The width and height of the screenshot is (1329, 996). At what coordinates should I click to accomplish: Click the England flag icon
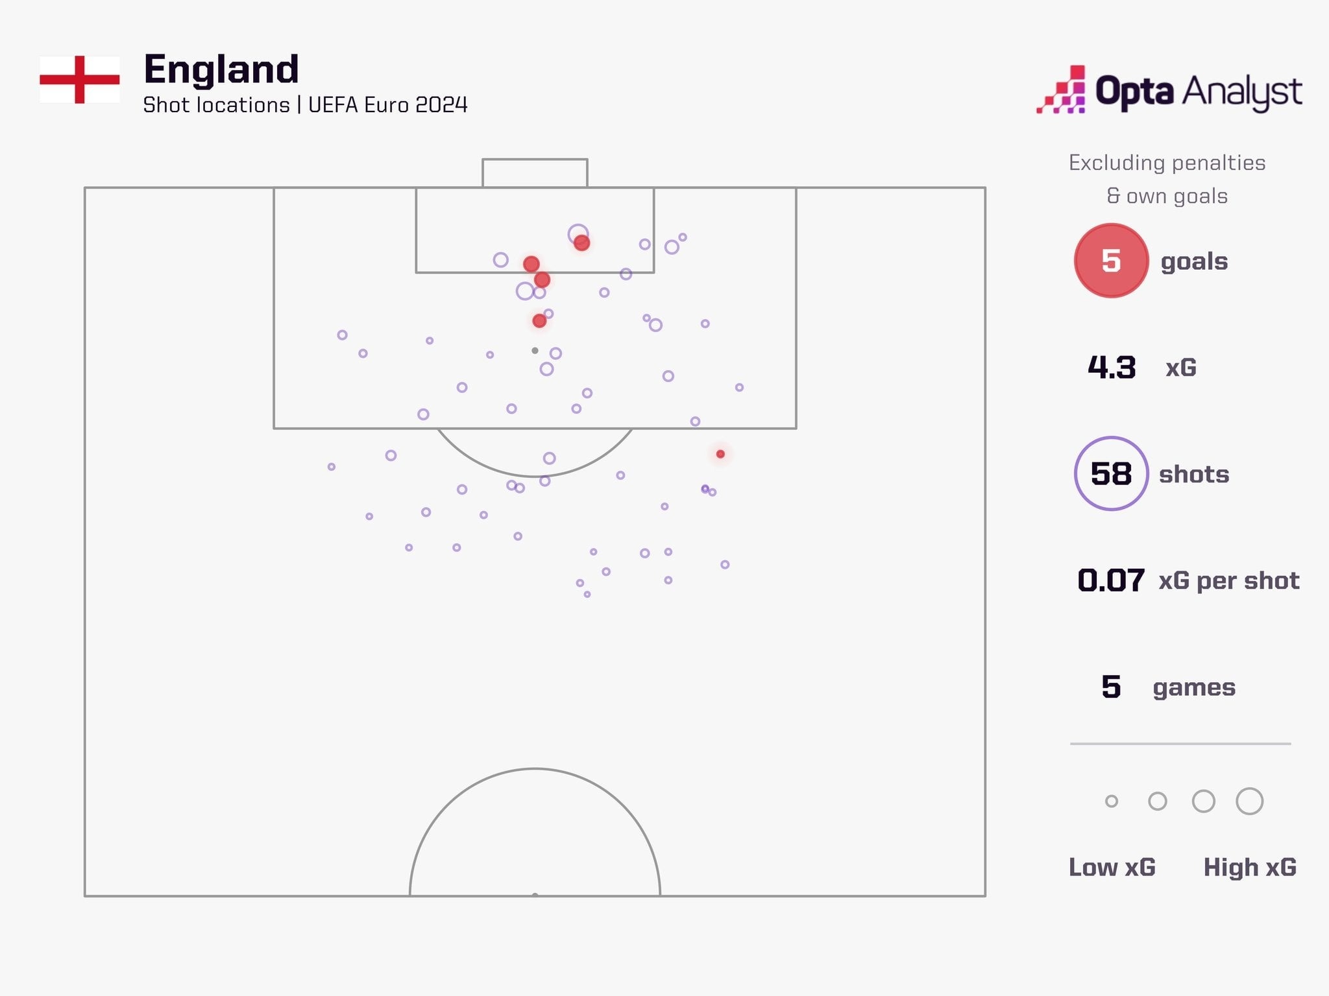(x=79, y=80)
